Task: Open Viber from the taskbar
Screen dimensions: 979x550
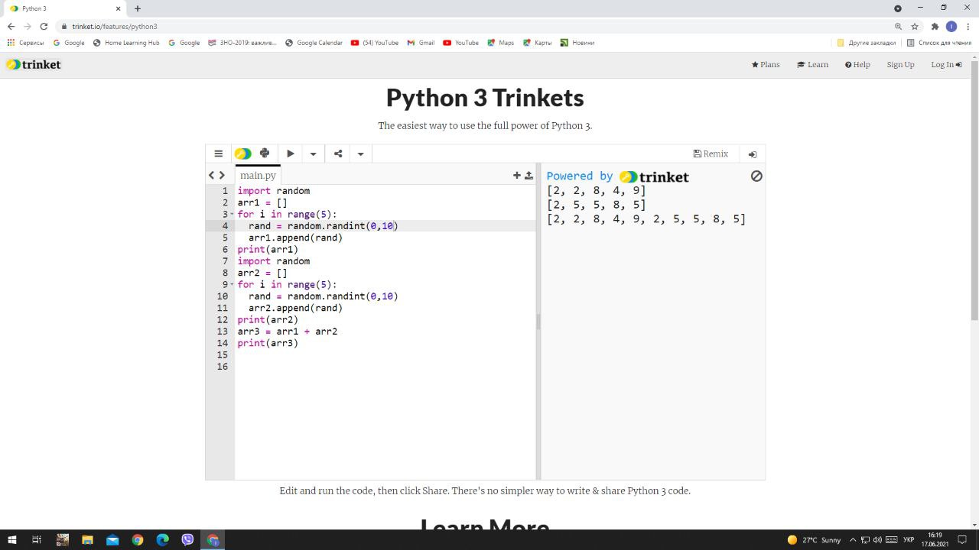Action: (187, 540)
